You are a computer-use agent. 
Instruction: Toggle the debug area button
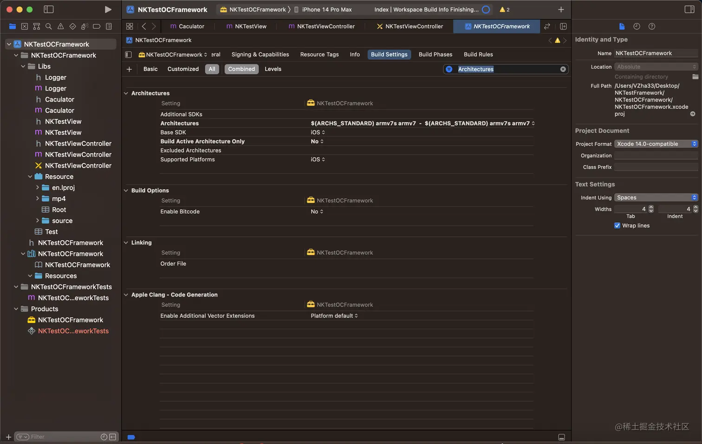(561, 437)
